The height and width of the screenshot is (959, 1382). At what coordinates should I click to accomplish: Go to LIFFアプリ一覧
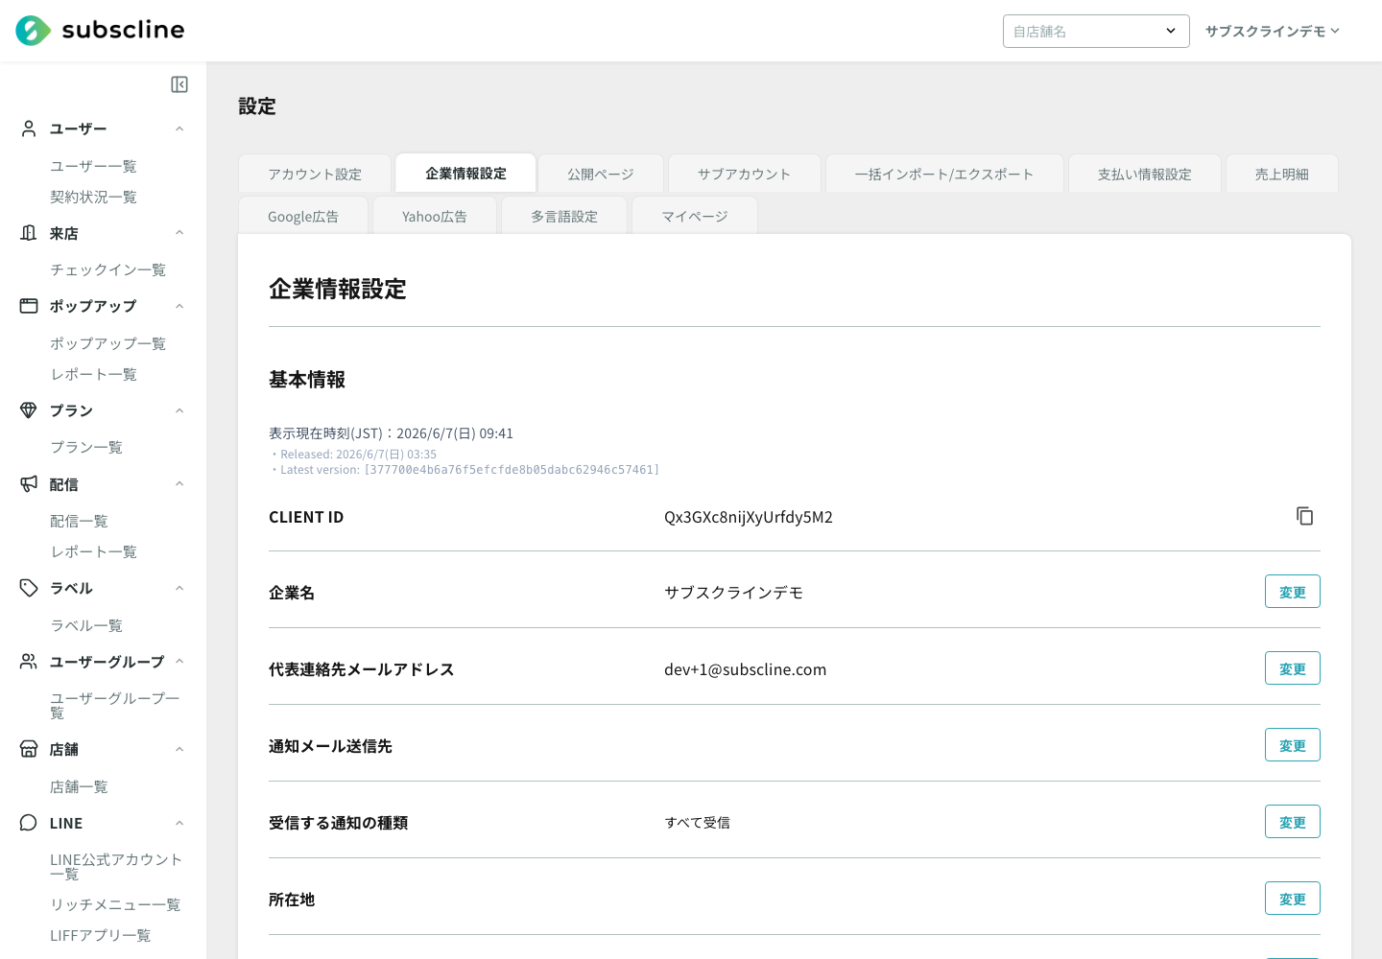pos(101,935)
